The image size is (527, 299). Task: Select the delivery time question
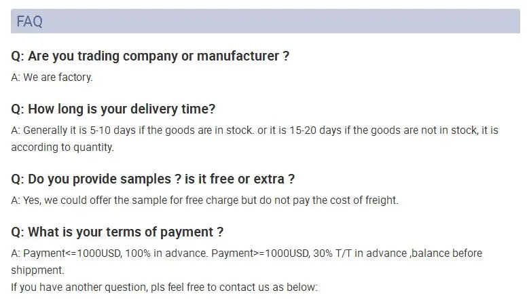113,109
